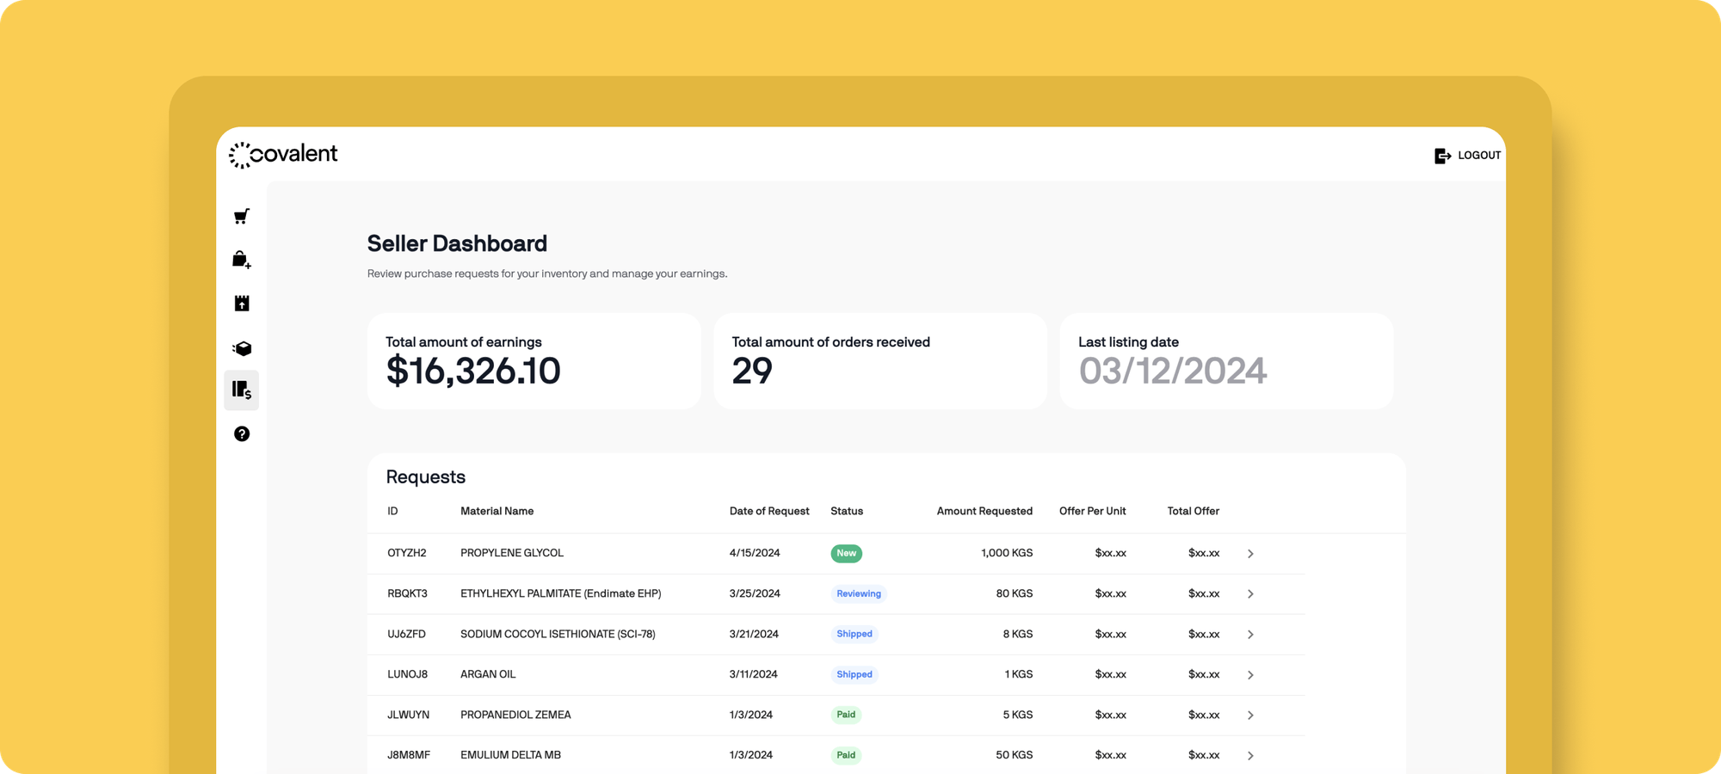Select the open package sidebar icon
Screen dimensions: 1721x774
click(x=242, y=348)
